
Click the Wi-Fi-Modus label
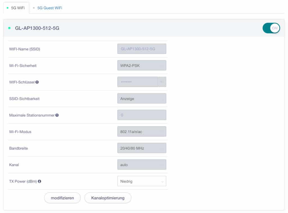click(x=20, y=132)
